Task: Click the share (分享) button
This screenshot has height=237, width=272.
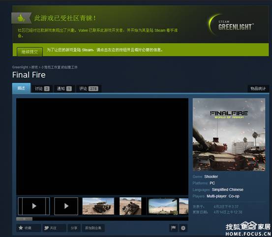Action: click(74, 228)
